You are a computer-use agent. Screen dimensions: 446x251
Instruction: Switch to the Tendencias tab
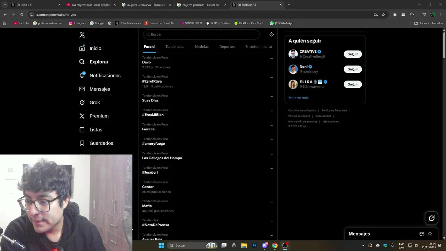[175, 47]
